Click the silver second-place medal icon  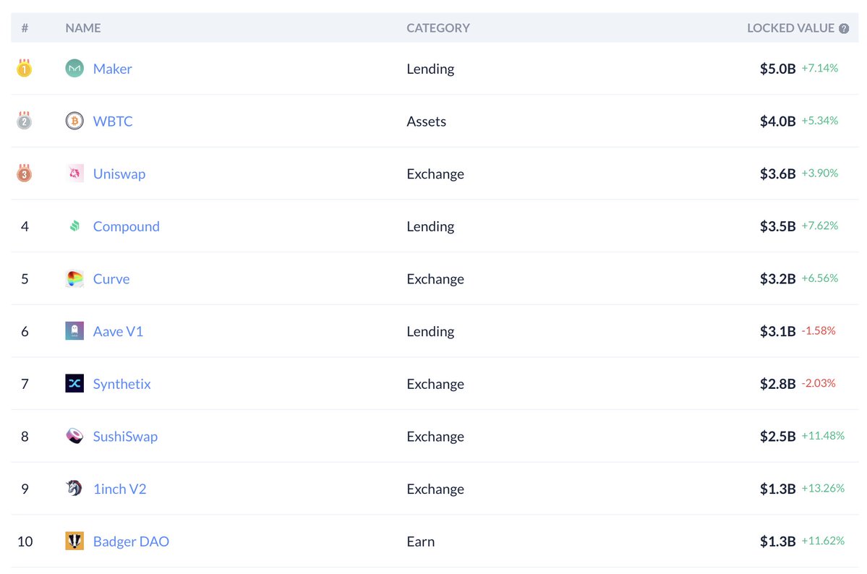coord(25,120)
